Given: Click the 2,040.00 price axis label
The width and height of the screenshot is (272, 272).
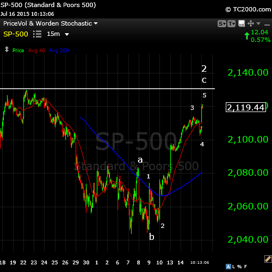Looking at the screenshot, I should coord(248,240).
